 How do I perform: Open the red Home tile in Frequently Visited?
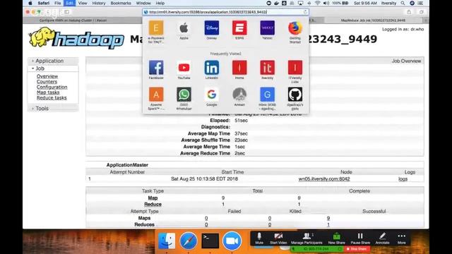click(x=239, y=68)
